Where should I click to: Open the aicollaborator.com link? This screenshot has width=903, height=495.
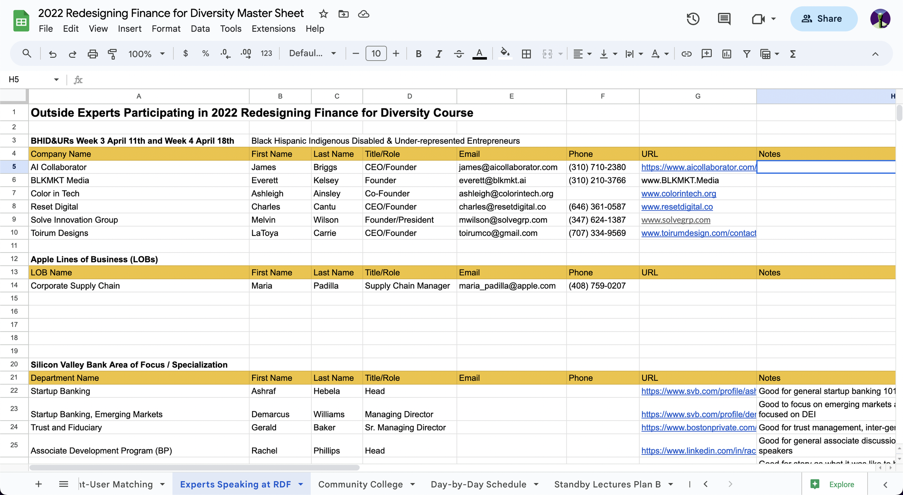699,167
